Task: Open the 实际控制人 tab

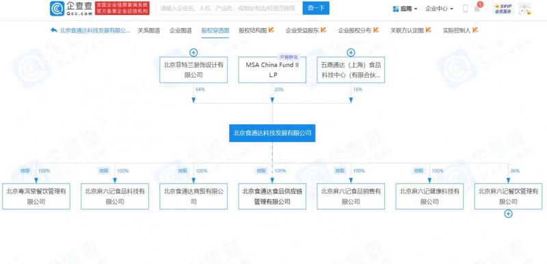Action: [x=460, y=30]
